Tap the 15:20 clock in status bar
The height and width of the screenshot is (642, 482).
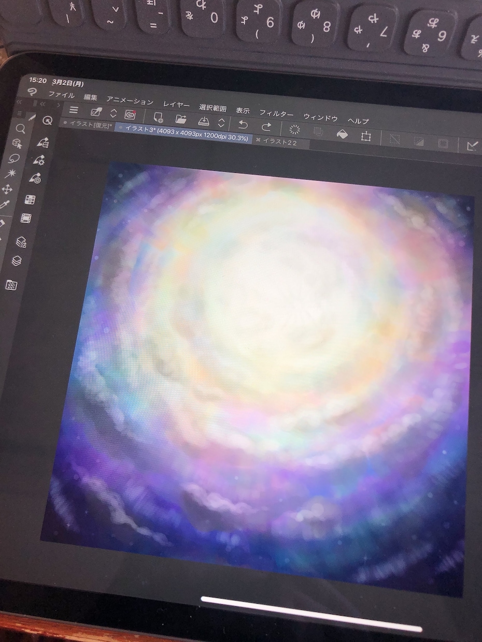(x=38, y=80)
